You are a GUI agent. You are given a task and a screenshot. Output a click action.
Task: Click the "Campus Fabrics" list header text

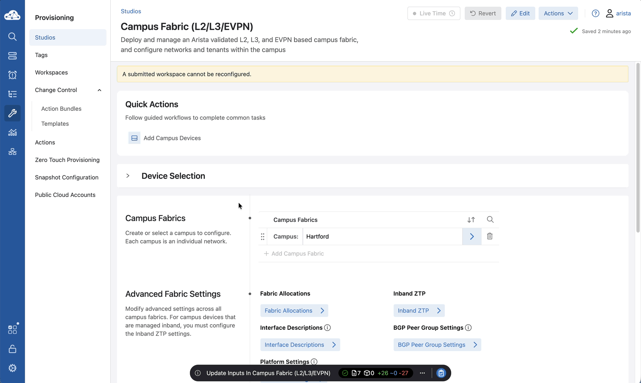296,220
